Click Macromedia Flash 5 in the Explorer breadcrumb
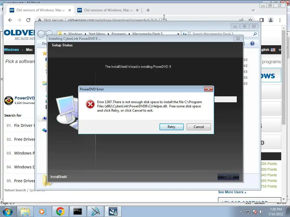 [147, 34]
